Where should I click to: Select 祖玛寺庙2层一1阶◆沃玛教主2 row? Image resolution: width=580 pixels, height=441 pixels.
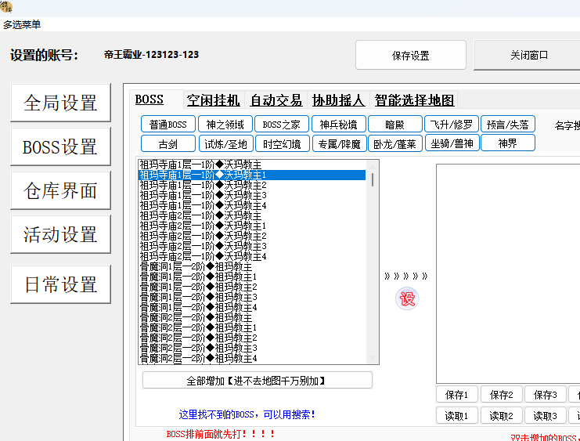coord(252,237)
